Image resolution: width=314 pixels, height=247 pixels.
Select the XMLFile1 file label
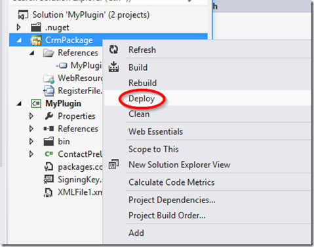click(80, 192)
